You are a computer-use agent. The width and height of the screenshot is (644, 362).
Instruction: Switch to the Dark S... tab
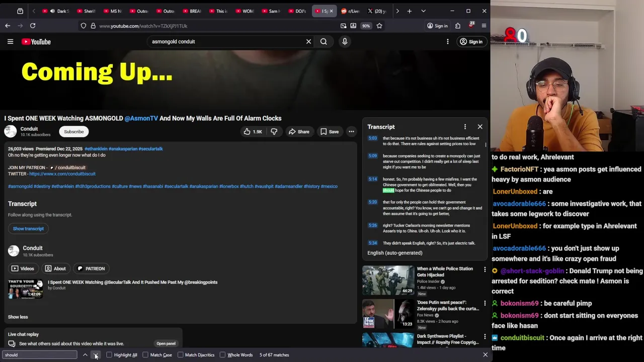pos(56,11)
